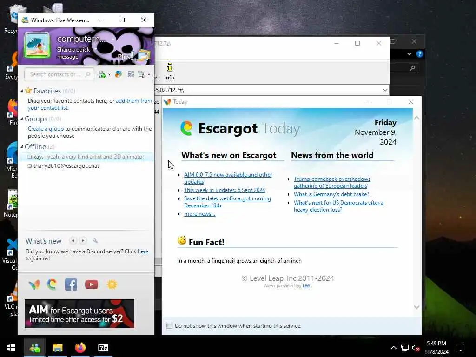Image resolution: width=476 pixels, height=357 pixels.
Task: Show next What's new item
Action: click(x=83, y=241)
